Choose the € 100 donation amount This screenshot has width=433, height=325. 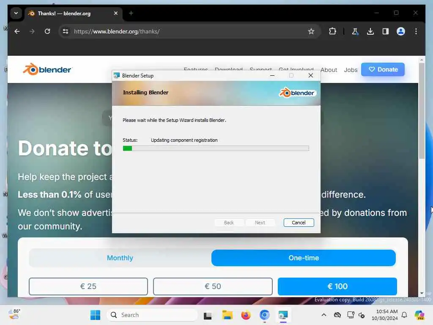point(337,286)
